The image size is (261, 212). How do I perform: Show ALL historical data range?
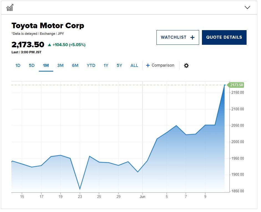134,66
